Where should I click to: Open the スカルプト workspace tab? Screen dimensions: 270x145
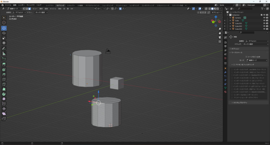pos(71,5)
